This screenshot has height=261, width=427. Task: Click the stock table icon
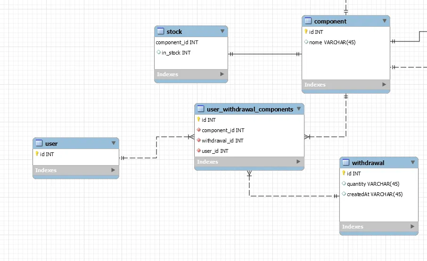(161, 31)
